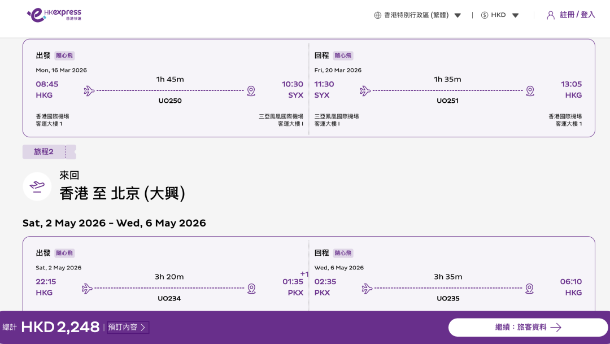Click the 隨心飛 badge next to 出發
Screen dimensions: 610x344
[64, 55]
